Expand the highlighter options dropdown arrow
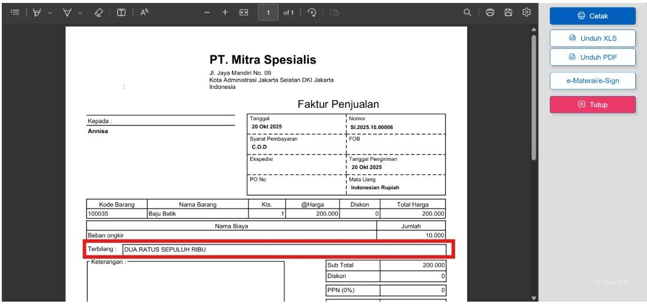The width and height of the screenshot is (647, 304). (x=50, y=13)
